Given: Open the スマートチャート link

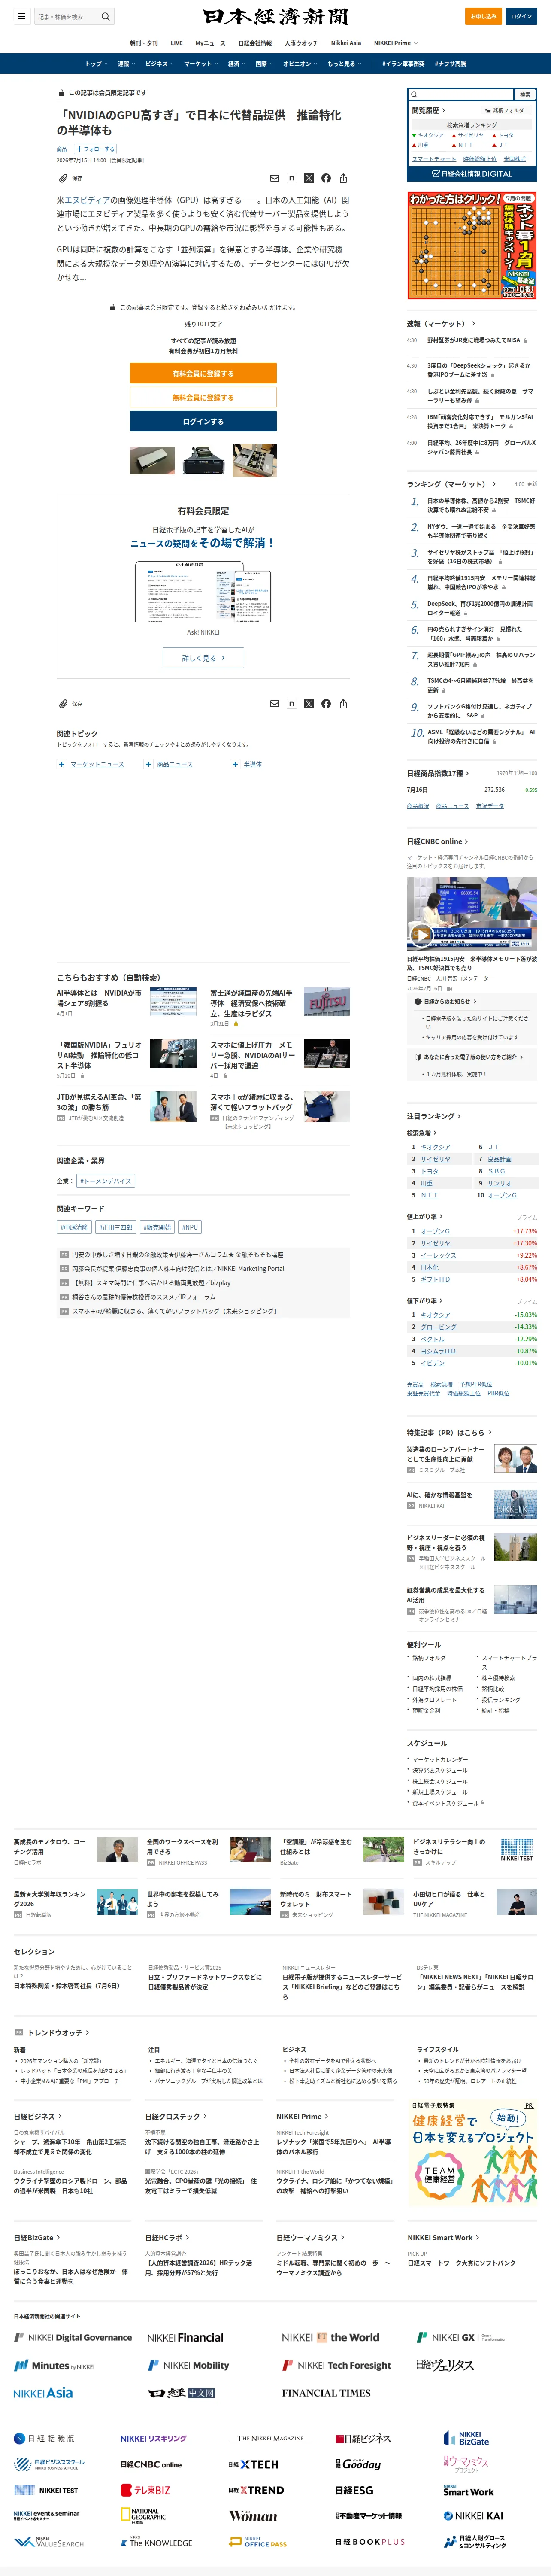Looking at the screenshot, I should (434, 158).
